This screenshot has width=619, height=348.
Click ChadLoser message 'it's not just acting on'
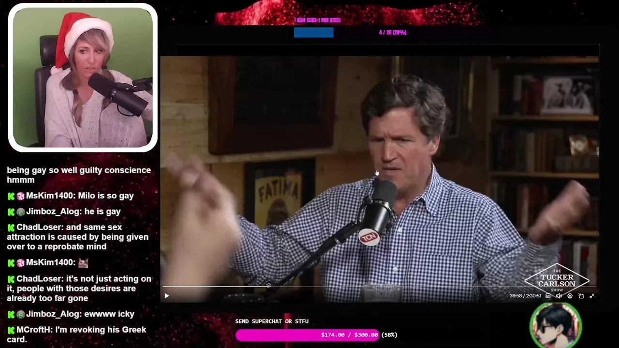(x=79, y=289)
